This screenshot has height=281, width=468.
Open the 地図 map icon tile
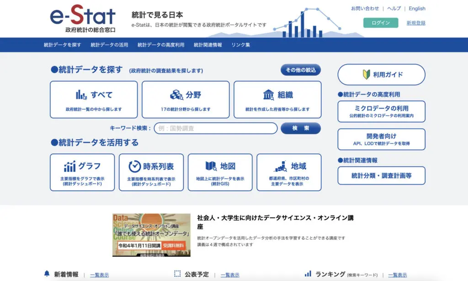click(x=220, y=172)
